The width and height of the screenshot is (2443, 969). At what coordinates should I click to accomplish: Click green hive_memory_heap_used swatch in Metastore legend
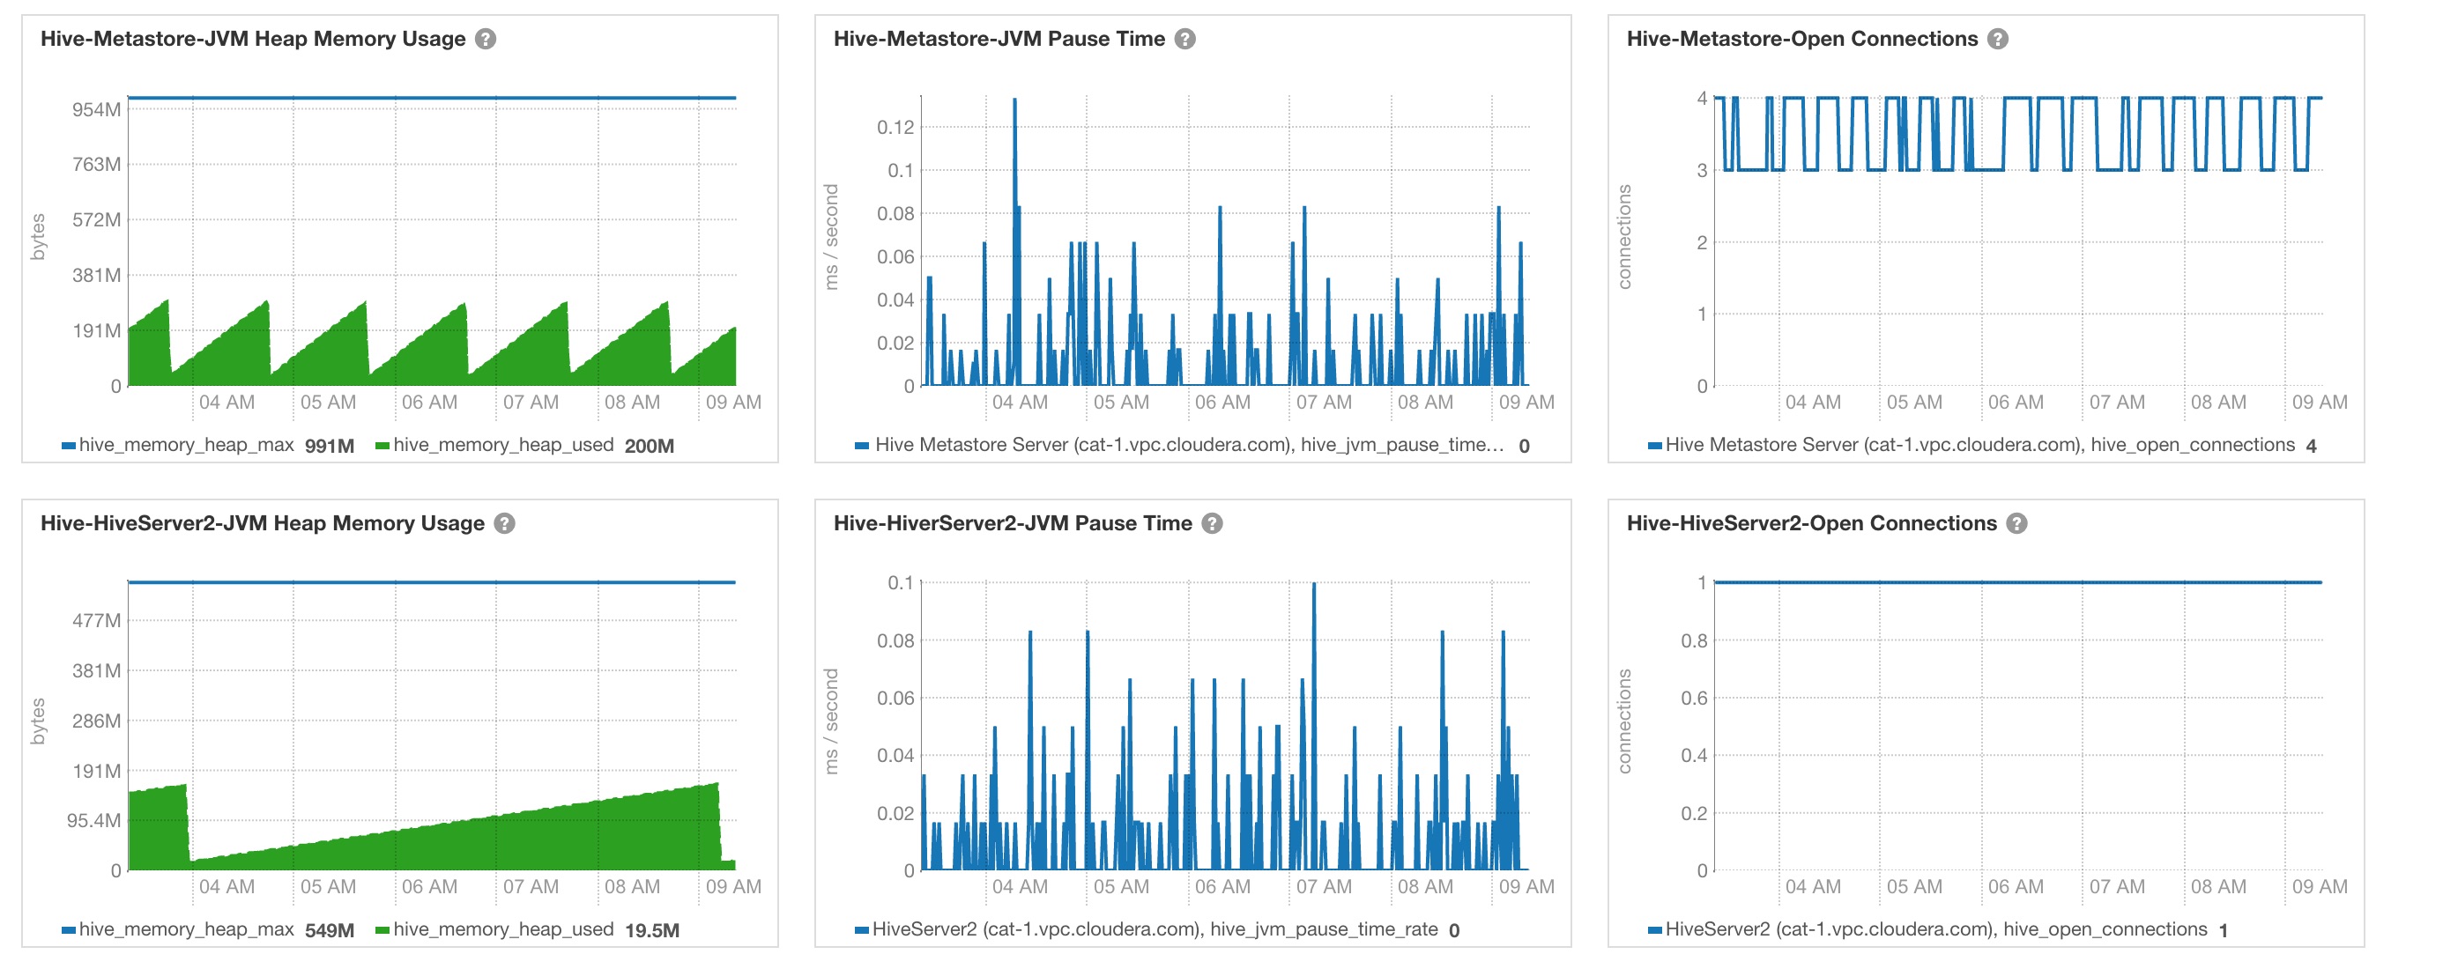coord(382,446)
